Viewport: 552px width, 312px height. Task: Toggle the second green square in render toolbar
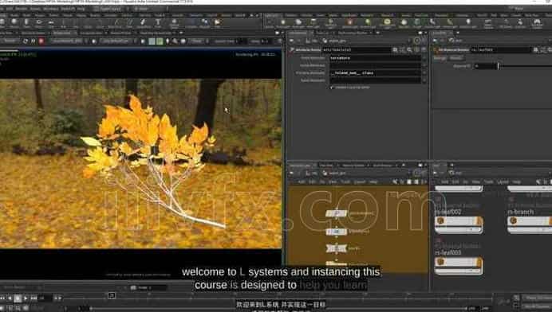click(x=160, y=41)
